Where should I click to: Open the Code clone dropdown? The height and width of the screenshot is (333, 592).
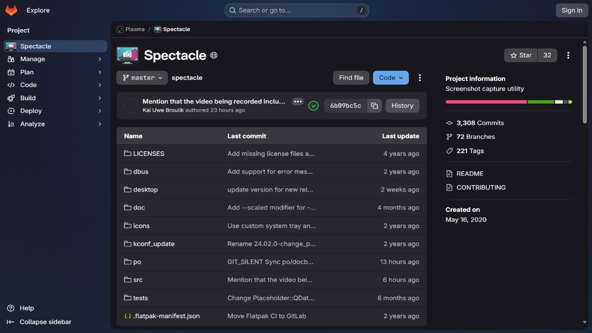pyautogui.click(x=391, y=78)
